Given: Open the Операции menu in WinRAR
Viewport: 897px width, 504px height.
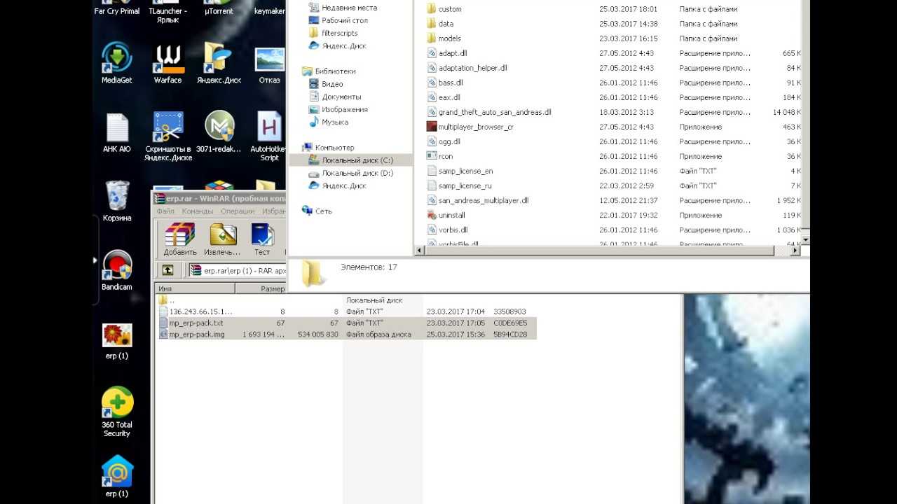Looking at the screenshot, I should (x=238, y=211).
